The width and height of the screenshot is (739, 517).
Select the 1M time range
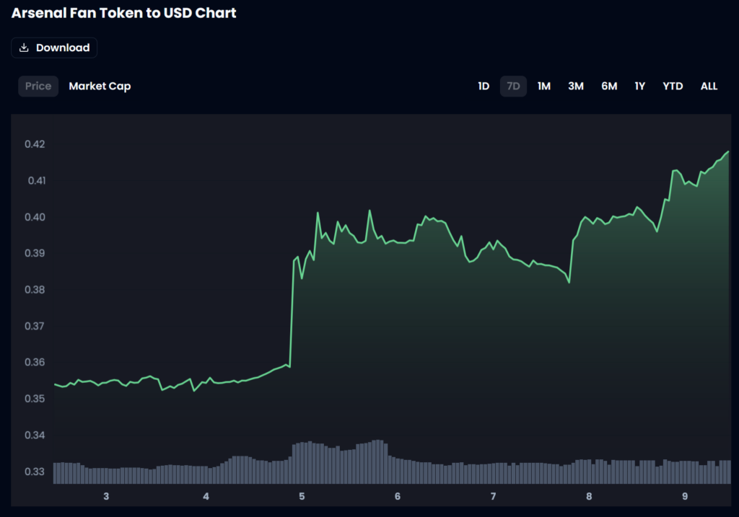[x=544, y=86]
